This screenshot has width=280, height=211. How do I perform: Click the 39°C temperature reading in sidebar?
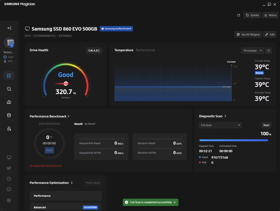click(x=8, y=61)
